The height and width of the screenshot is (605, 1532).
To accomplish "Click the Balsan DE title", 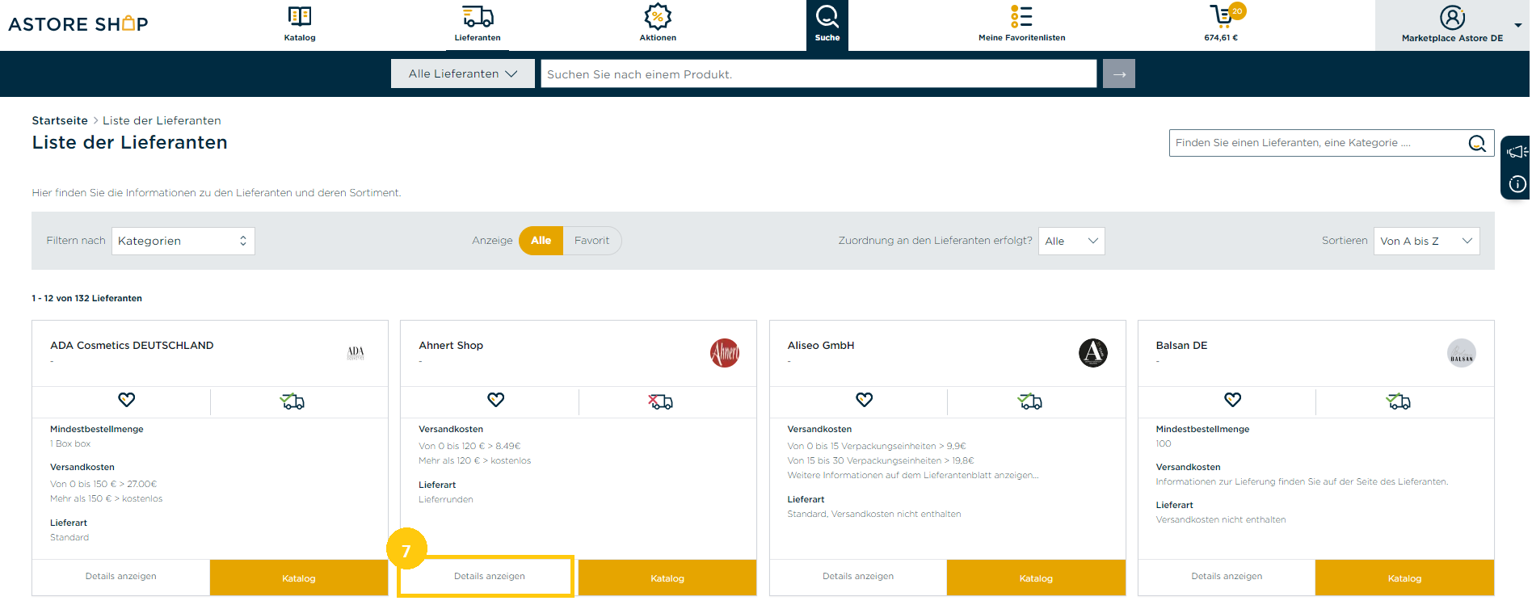I will coord(1181,346).
